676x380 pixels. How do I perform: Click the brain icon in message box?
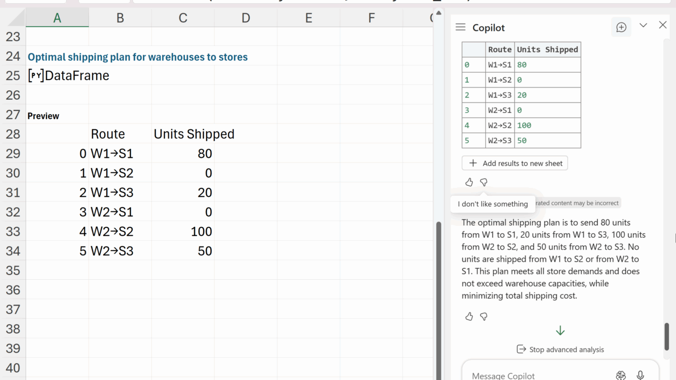click(621, 375)
